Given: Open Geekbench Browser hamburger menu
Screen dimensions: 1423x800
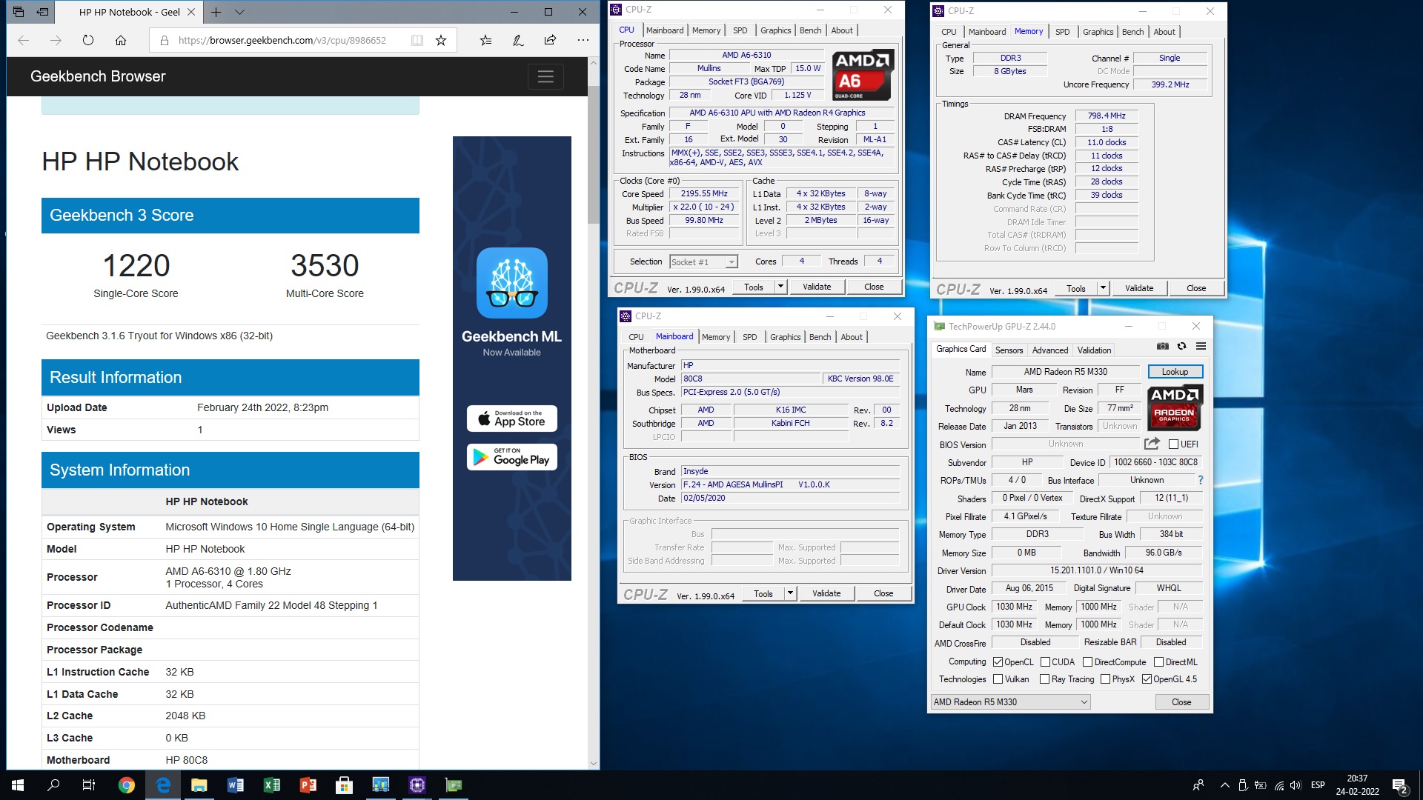Looking at the screenshot, I should click(x=545, y=76).
